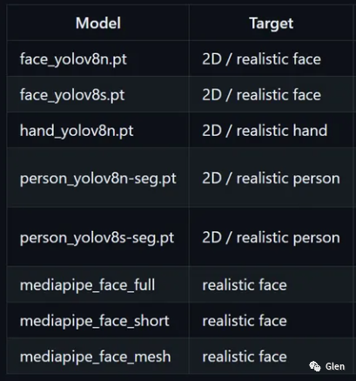
Task: Click the 2D / realistic hand target
Action: point(265,131)
